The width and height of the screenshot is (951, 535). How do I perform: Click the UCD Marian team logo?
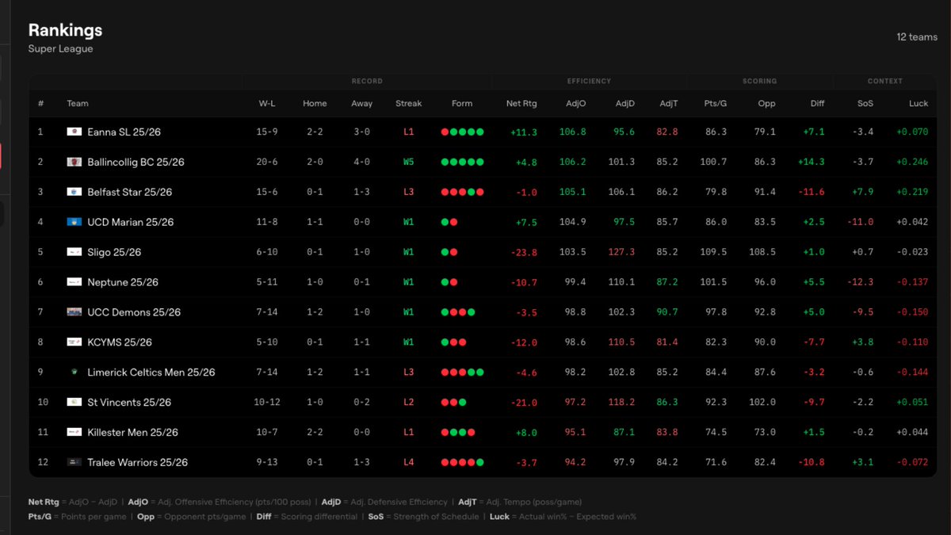(x=74, y=222)
